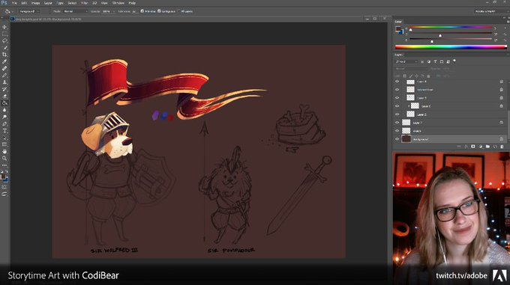Create a new layer group folder icon
The width and height of the screenshot is (510, 285).
click(487, 147)
